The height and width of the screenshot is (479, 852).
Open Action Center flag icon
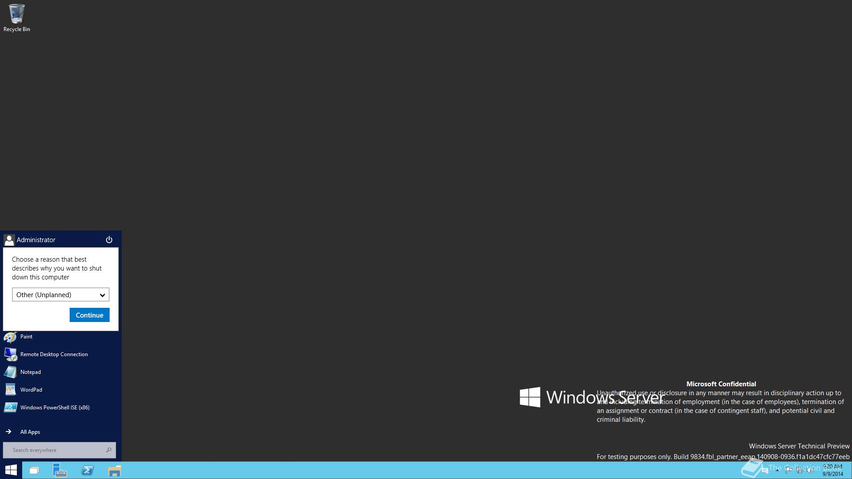point(789,470)
